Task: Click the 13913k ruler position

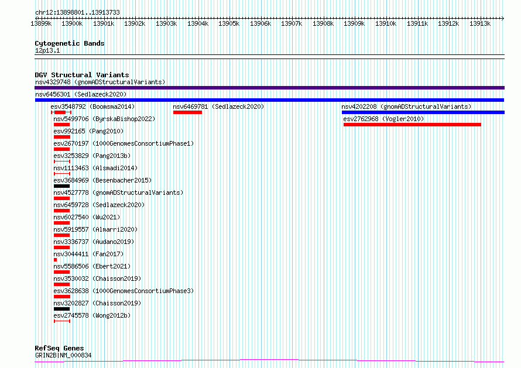Action: pos(480,23)
